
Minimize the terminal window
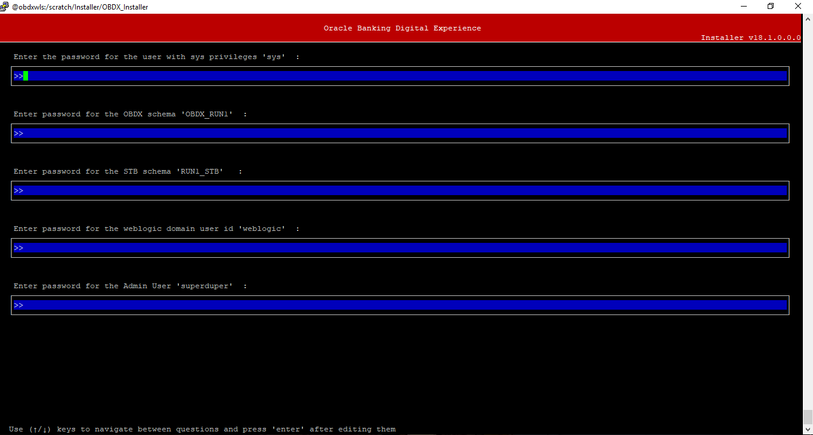tap(743, 7)
